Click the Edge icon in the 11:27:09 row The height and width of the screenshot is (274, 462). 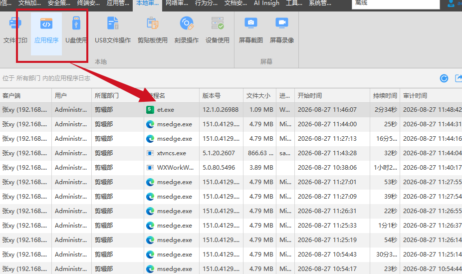pyautogui.click(x=150, y=197)
